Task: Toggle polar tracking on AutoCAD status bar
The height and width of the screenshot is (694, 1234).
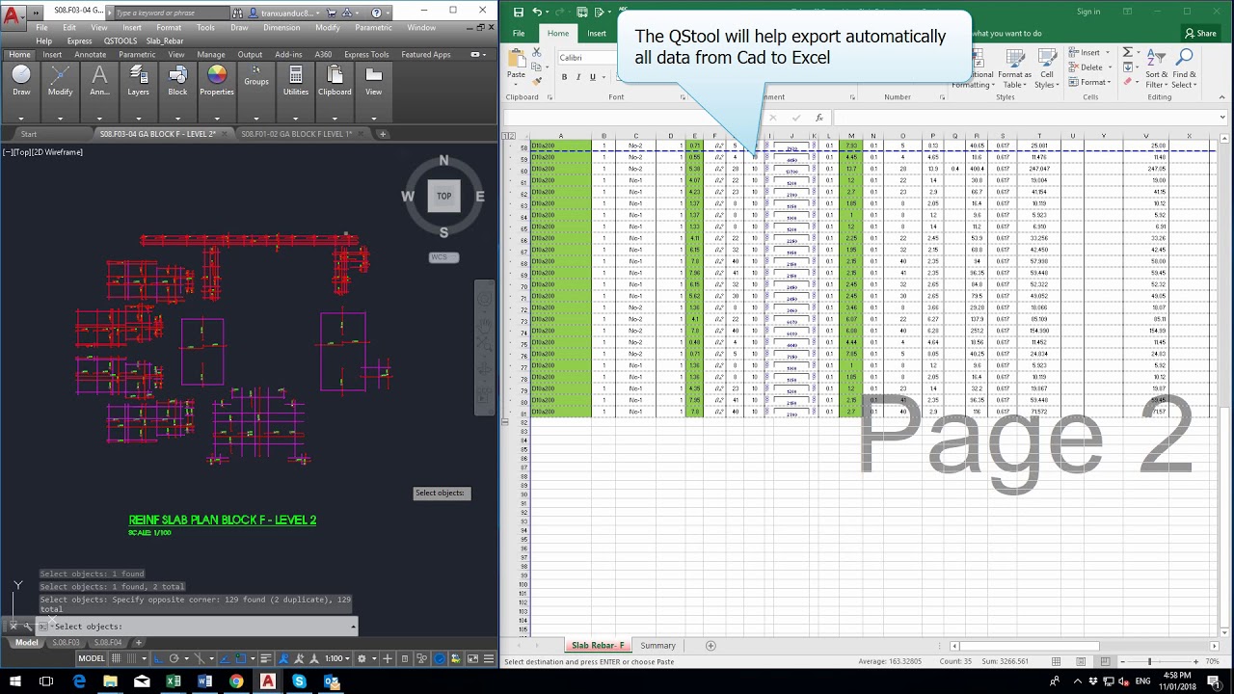Action: pyautogui.click(x=174, y=658)
